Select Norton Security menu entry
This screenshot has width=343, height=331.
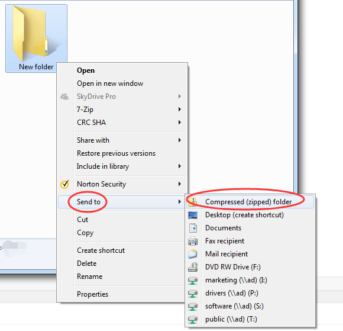coord(122,184)
